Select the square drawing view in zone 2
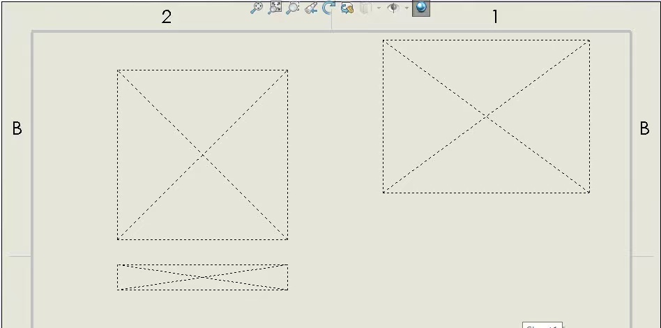The height and width of the screenshot is (328, 661). (203, 155)
